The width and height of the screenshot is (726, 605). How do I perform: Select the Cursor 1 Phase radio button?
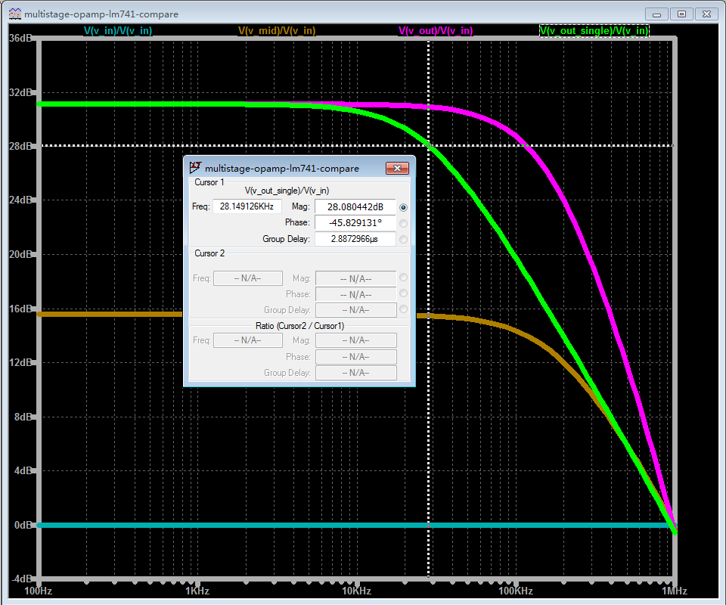point(403,223)
